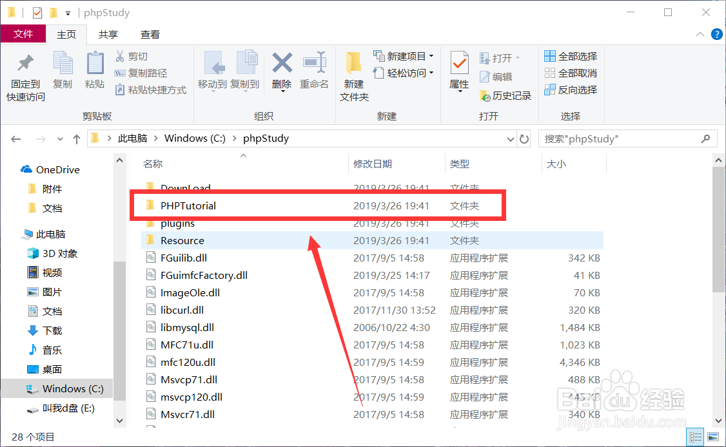The height and width of the screenshot is (447, 726).
Task: Deselect all items
Action: click(571, 73)
